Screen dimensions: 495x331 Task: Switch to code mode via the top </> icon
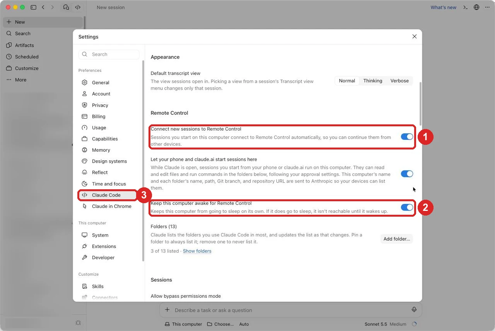[78, 7]
